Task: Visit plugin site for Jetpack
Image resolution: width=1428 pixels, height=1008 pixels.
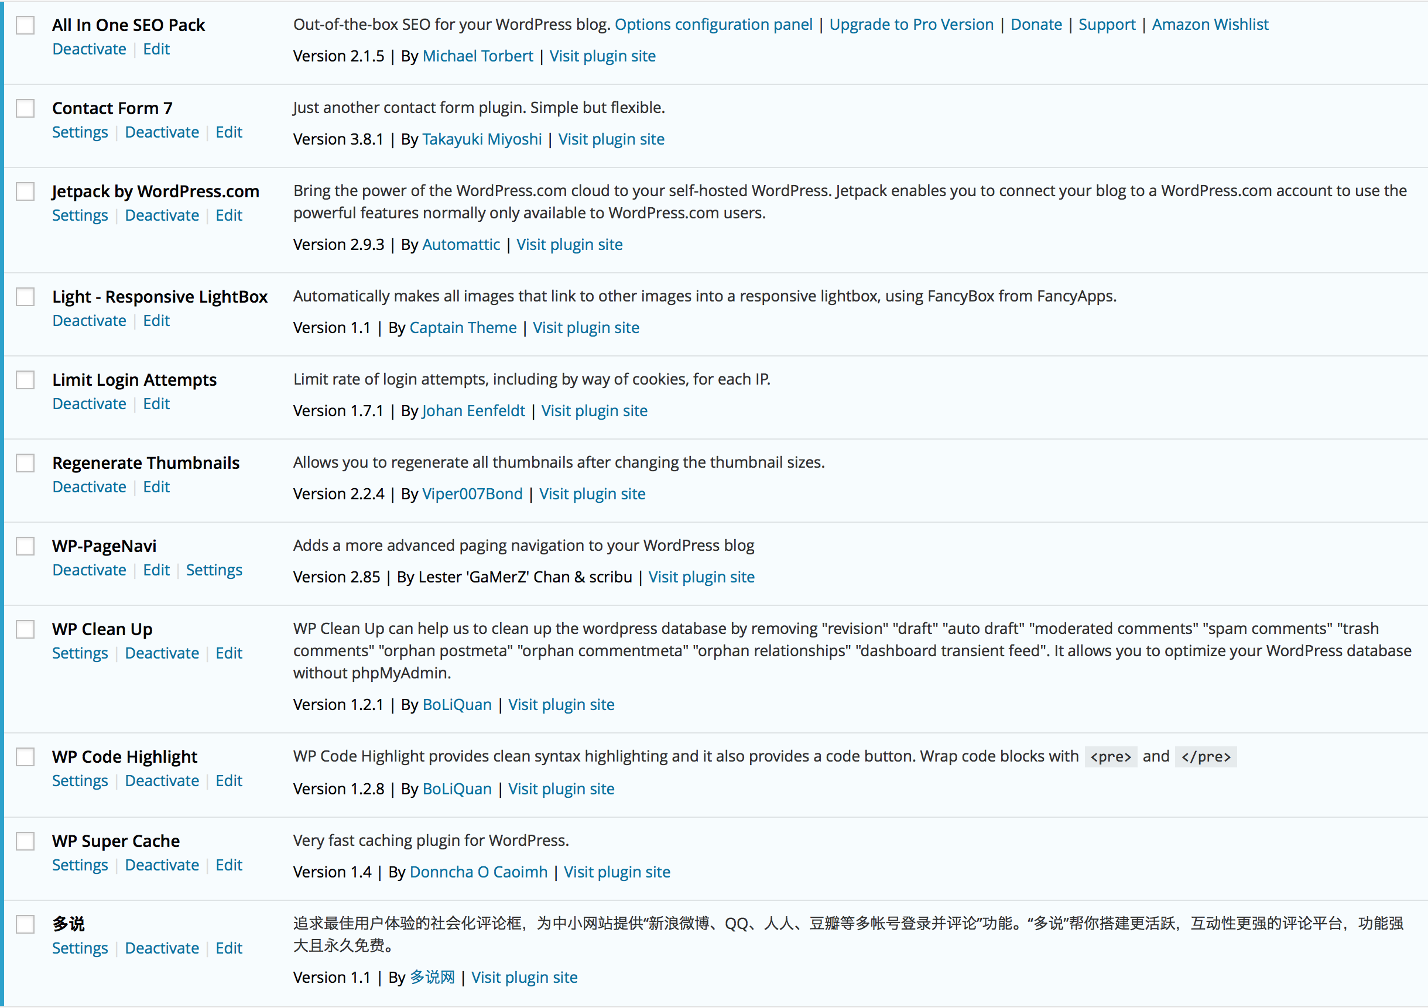Action: point(569,244)
